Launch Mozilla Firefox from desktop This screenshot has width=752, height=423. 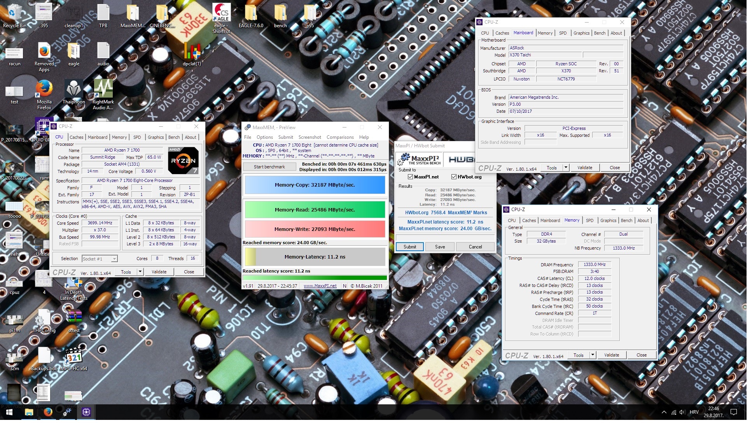(x=44, y=95)
